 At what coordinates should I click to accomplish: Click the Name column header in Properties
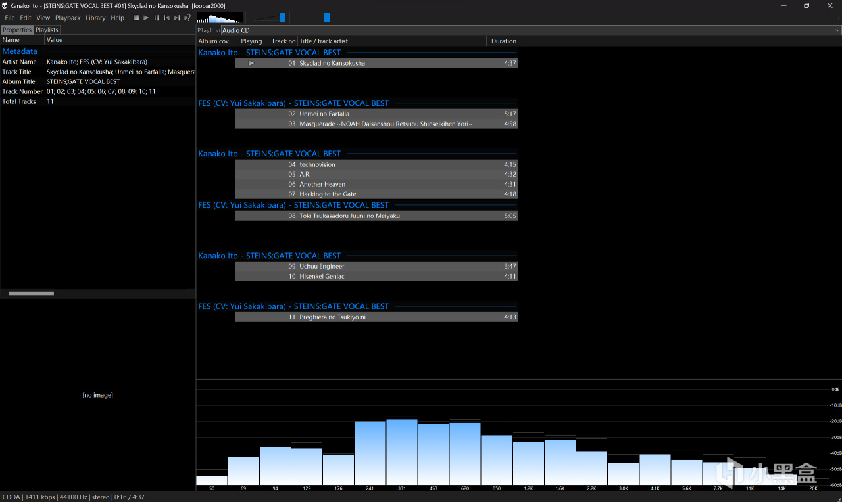click(x=22, y=40)
